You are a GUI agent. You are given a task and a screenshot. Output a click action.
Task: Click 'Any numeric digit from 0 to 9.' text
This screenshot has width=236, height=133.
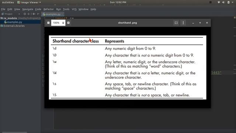pyautogui.click(x=130, y=48)
